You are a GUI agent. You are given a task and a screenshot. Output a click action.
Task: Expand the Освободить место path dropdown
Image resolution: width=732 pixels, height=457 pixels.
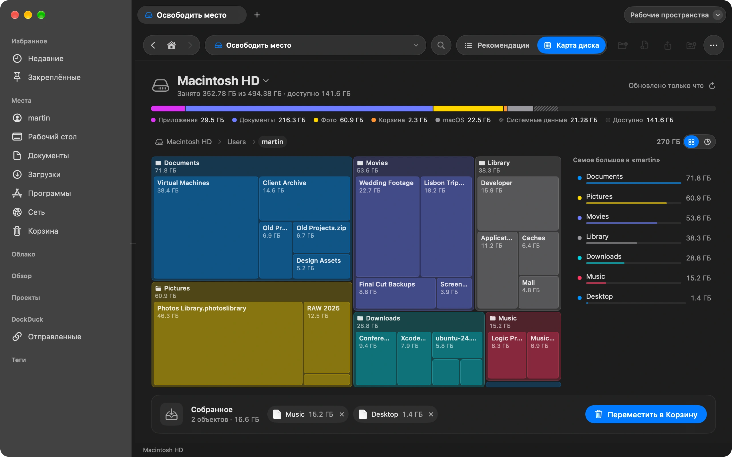(416, 45)
